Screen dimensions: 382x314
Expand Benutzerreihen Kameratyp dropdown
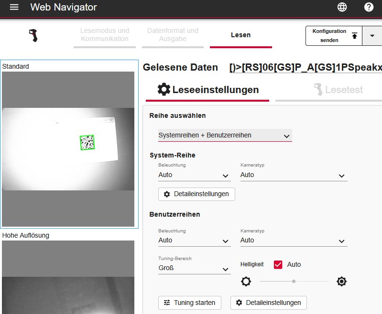(294, 241)
